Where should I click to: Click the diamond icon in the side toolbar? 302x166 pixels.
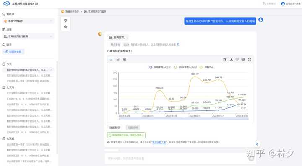click(x=65, y=20)
